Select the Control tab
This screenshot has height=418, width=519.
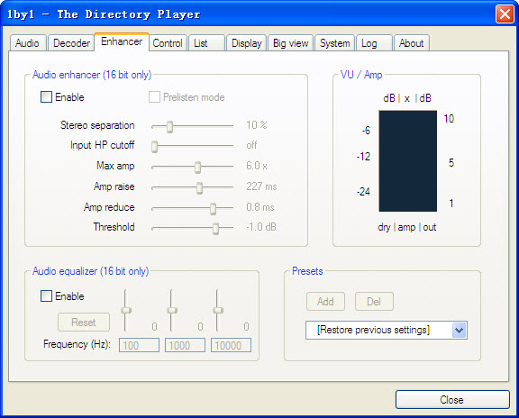coord(168,43)
